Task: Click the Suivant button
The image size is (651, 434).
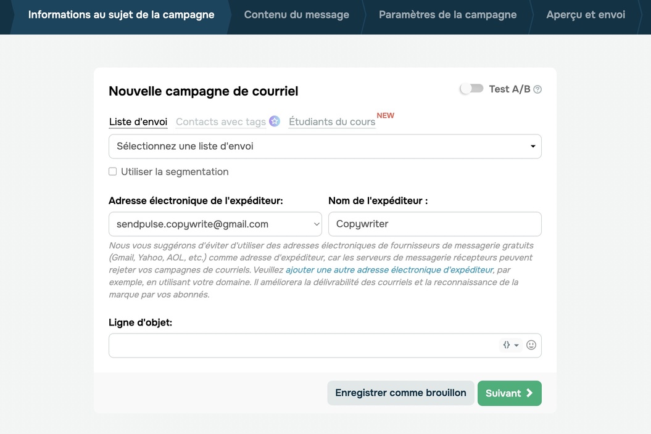Action: pyautogui.click(x=509, y=393)
